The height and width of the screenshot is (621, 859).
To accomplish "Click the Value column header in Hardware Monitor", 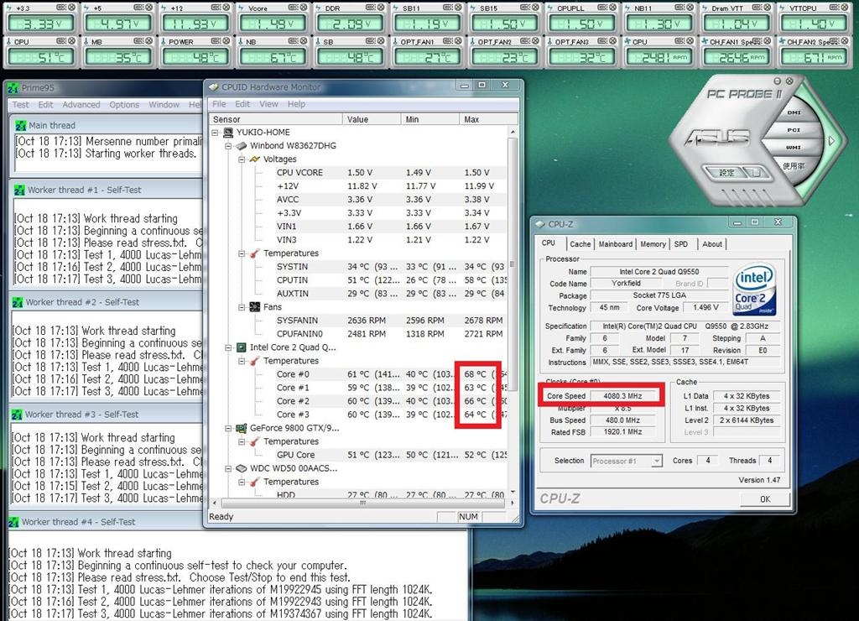I will (x=372, y=119).
